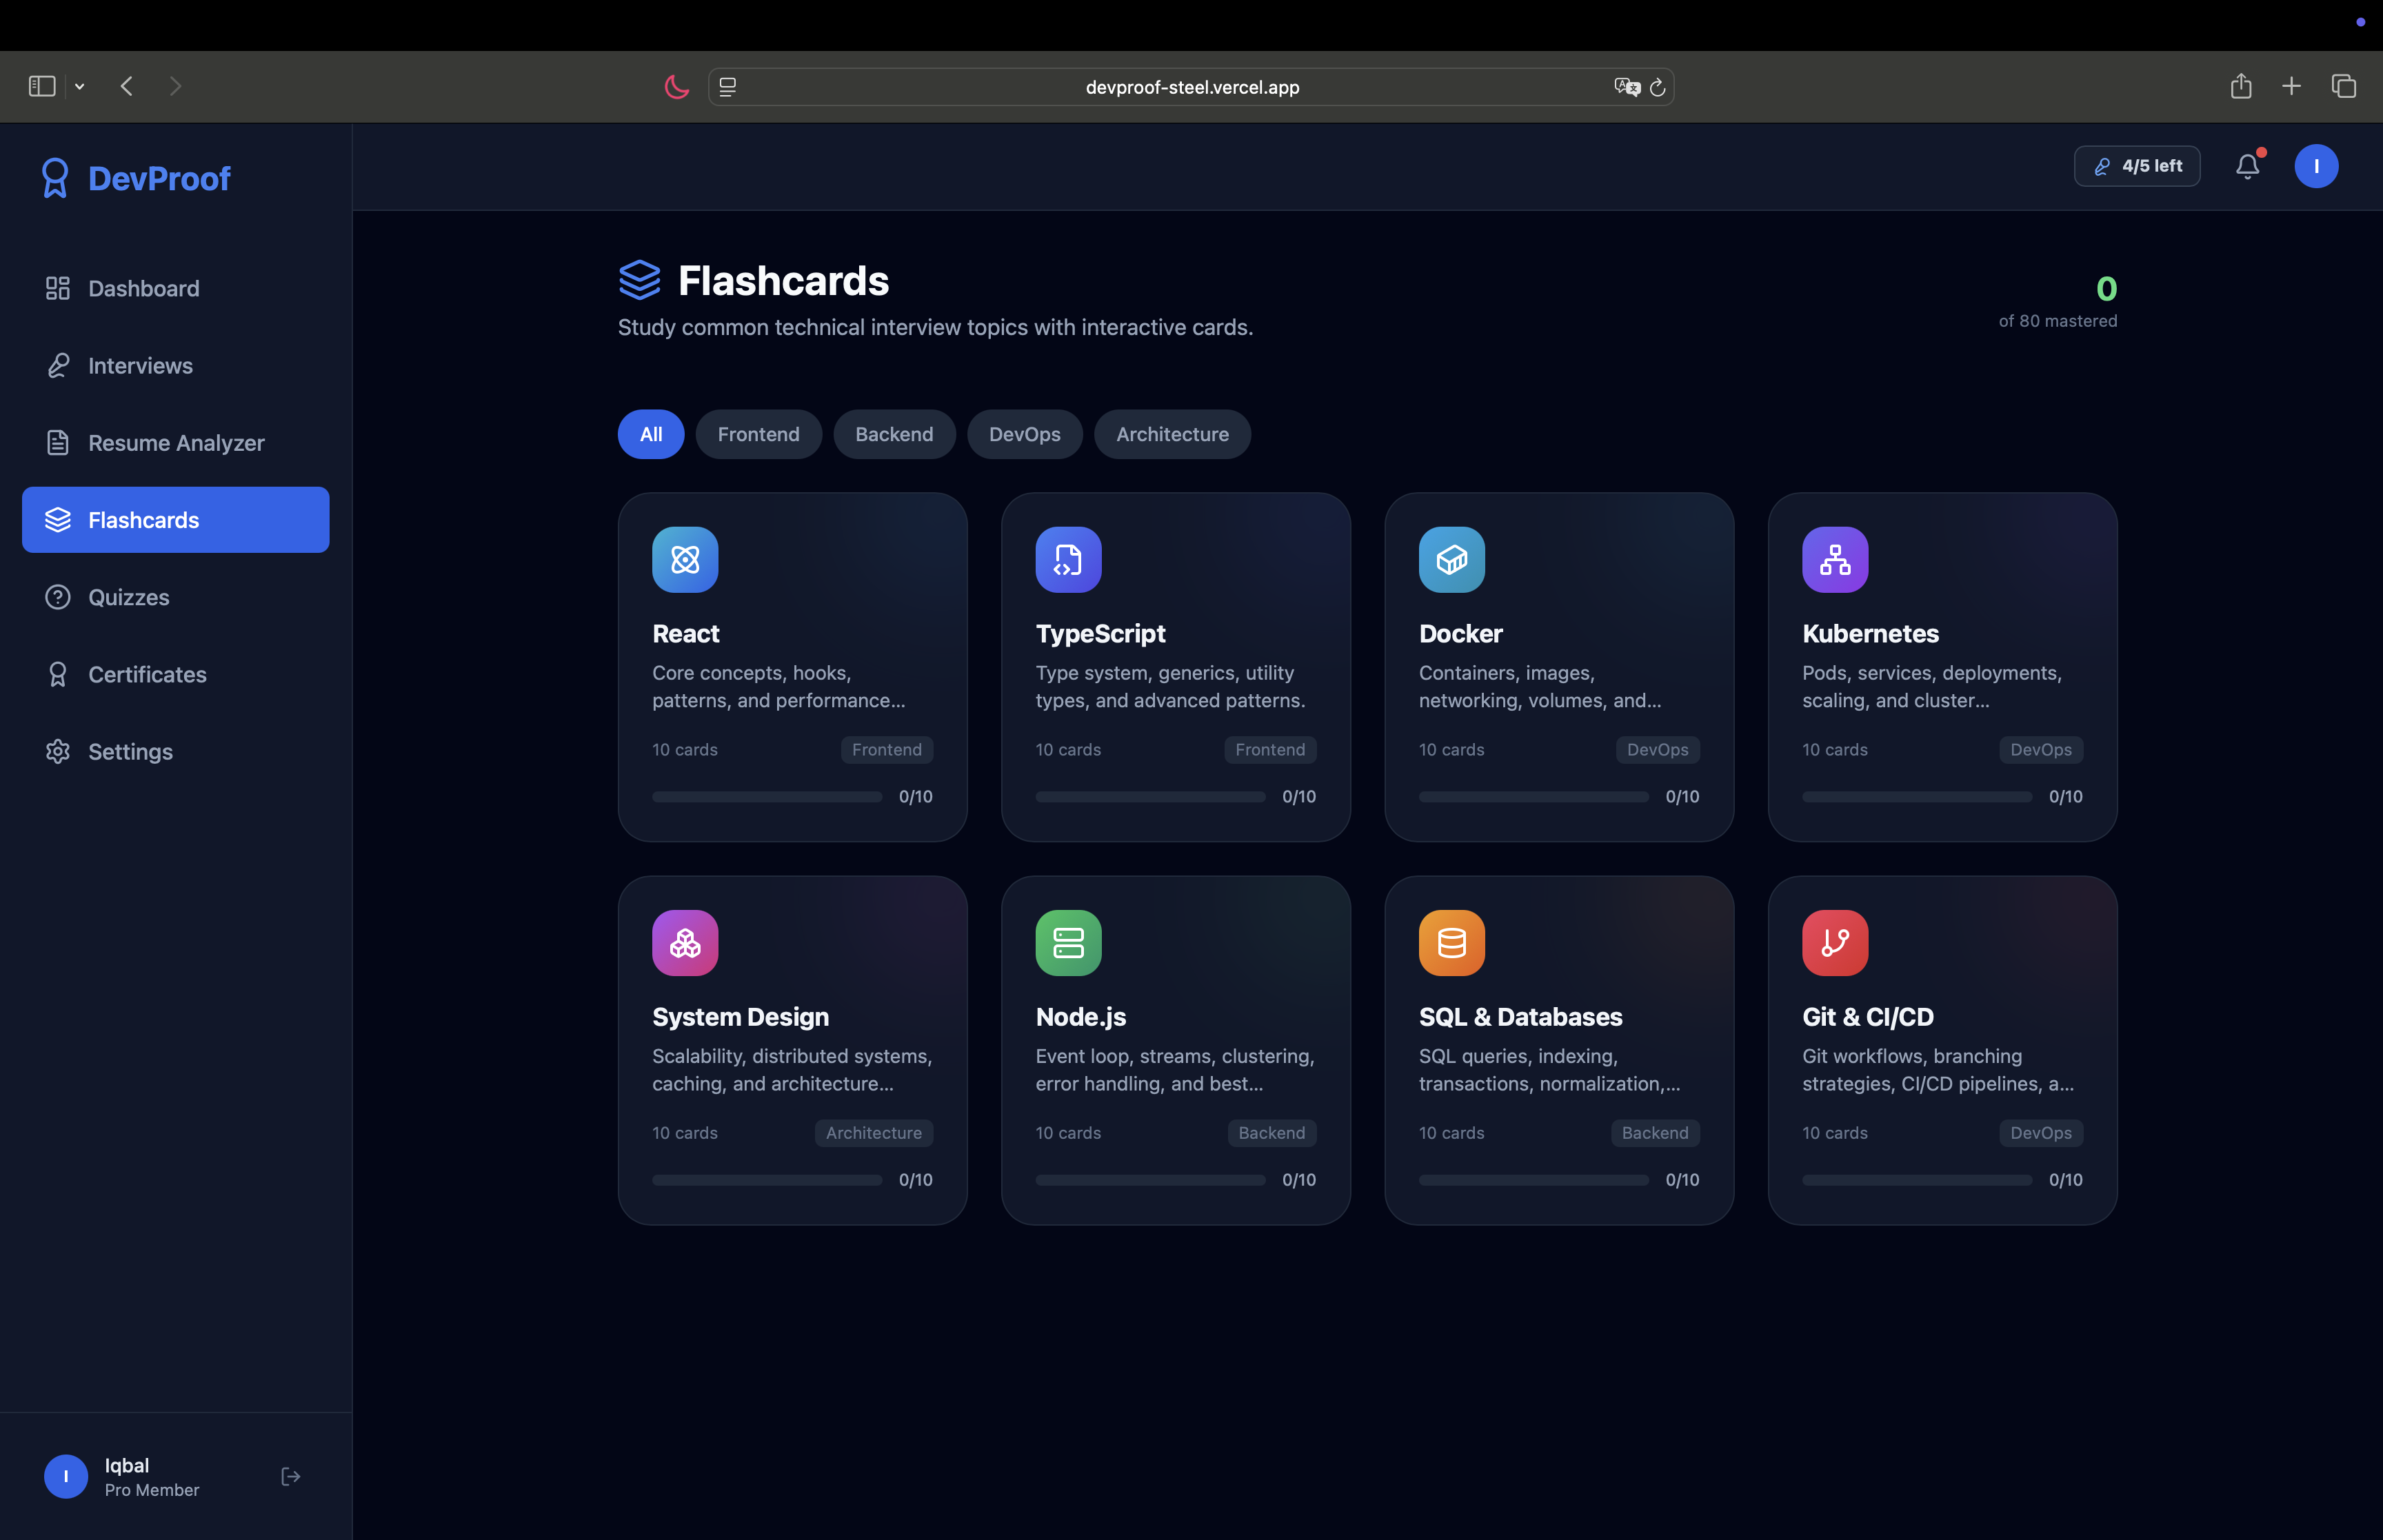Click the DevProof logo link
Image resolution: width=2383 pixels, height=1540 pixels.
tap(136, 178)
